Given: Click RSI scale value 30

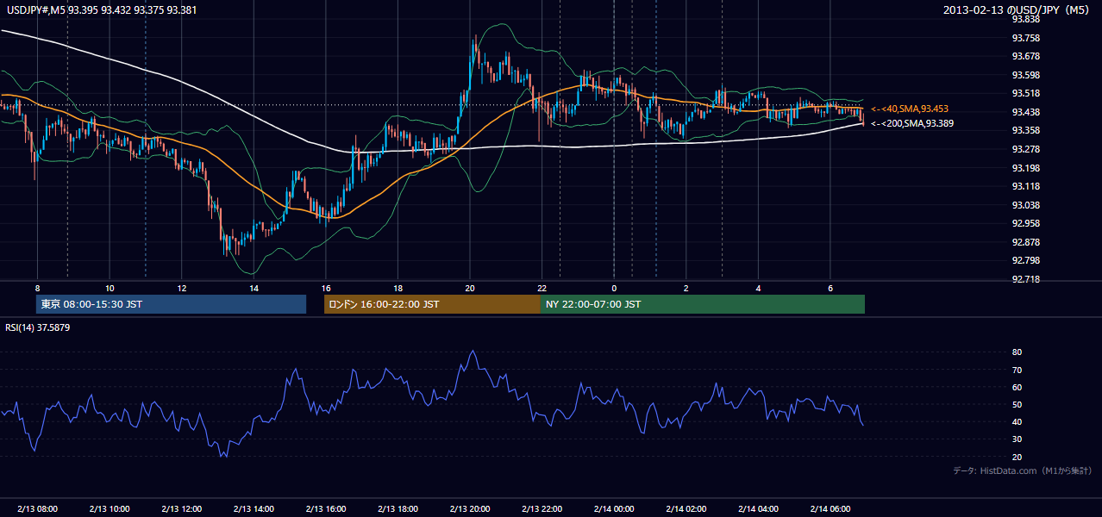Looking at the screenshot, I should pos(1017,439).
